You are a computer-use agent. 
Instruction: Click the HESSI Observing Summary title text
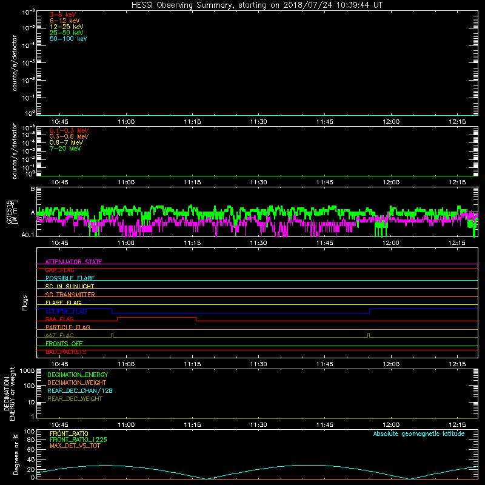tap(256, 5)
